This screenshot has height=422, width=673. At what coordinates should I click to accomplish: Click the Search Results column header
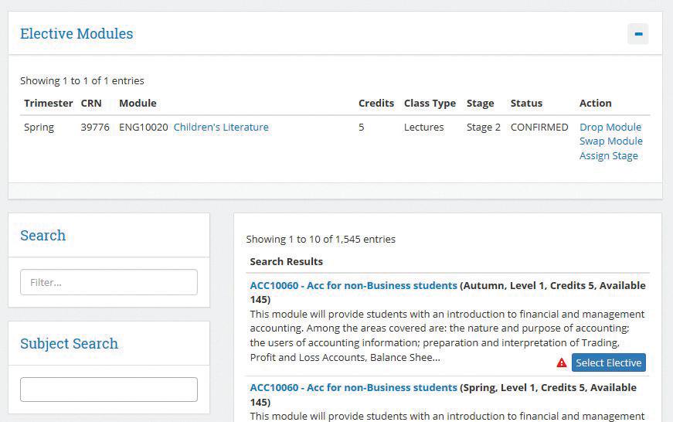286,262
